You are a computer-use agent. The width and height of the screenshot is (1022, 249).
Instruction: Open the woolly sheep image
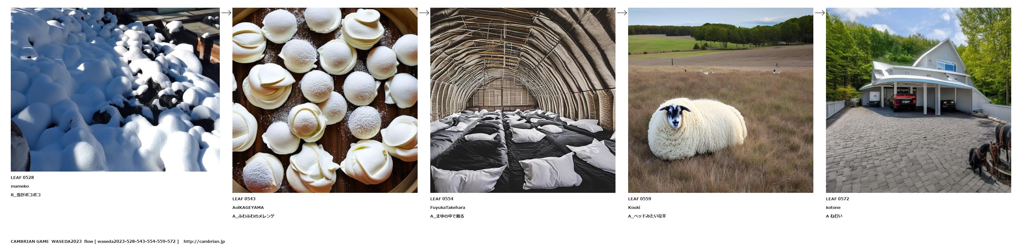click(720, 100)
